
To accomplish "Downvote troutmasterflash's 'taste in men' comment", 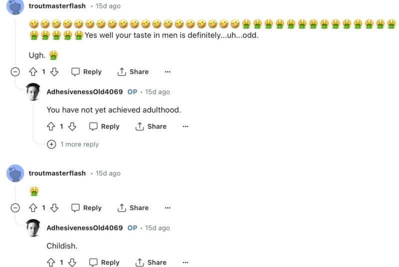I will [54, 72].
